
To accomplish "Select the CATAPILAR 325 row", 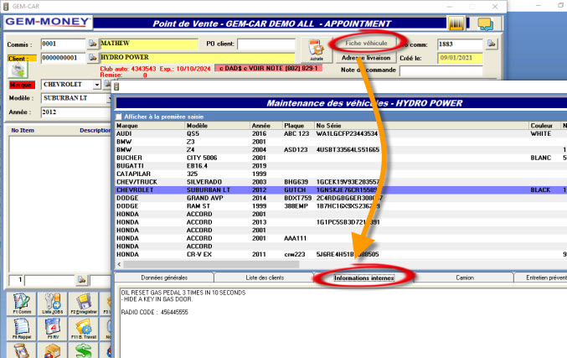I will [x=341, y=174].
